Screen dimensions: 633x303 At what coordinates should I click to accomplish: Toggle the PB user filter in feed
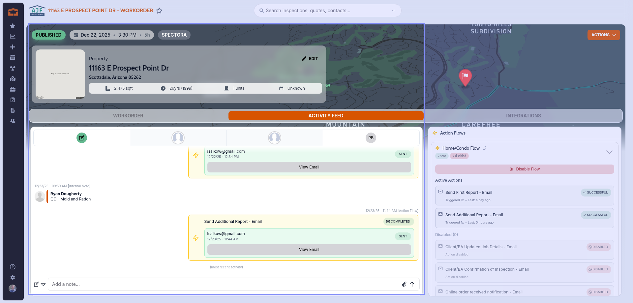coord(371,138)
